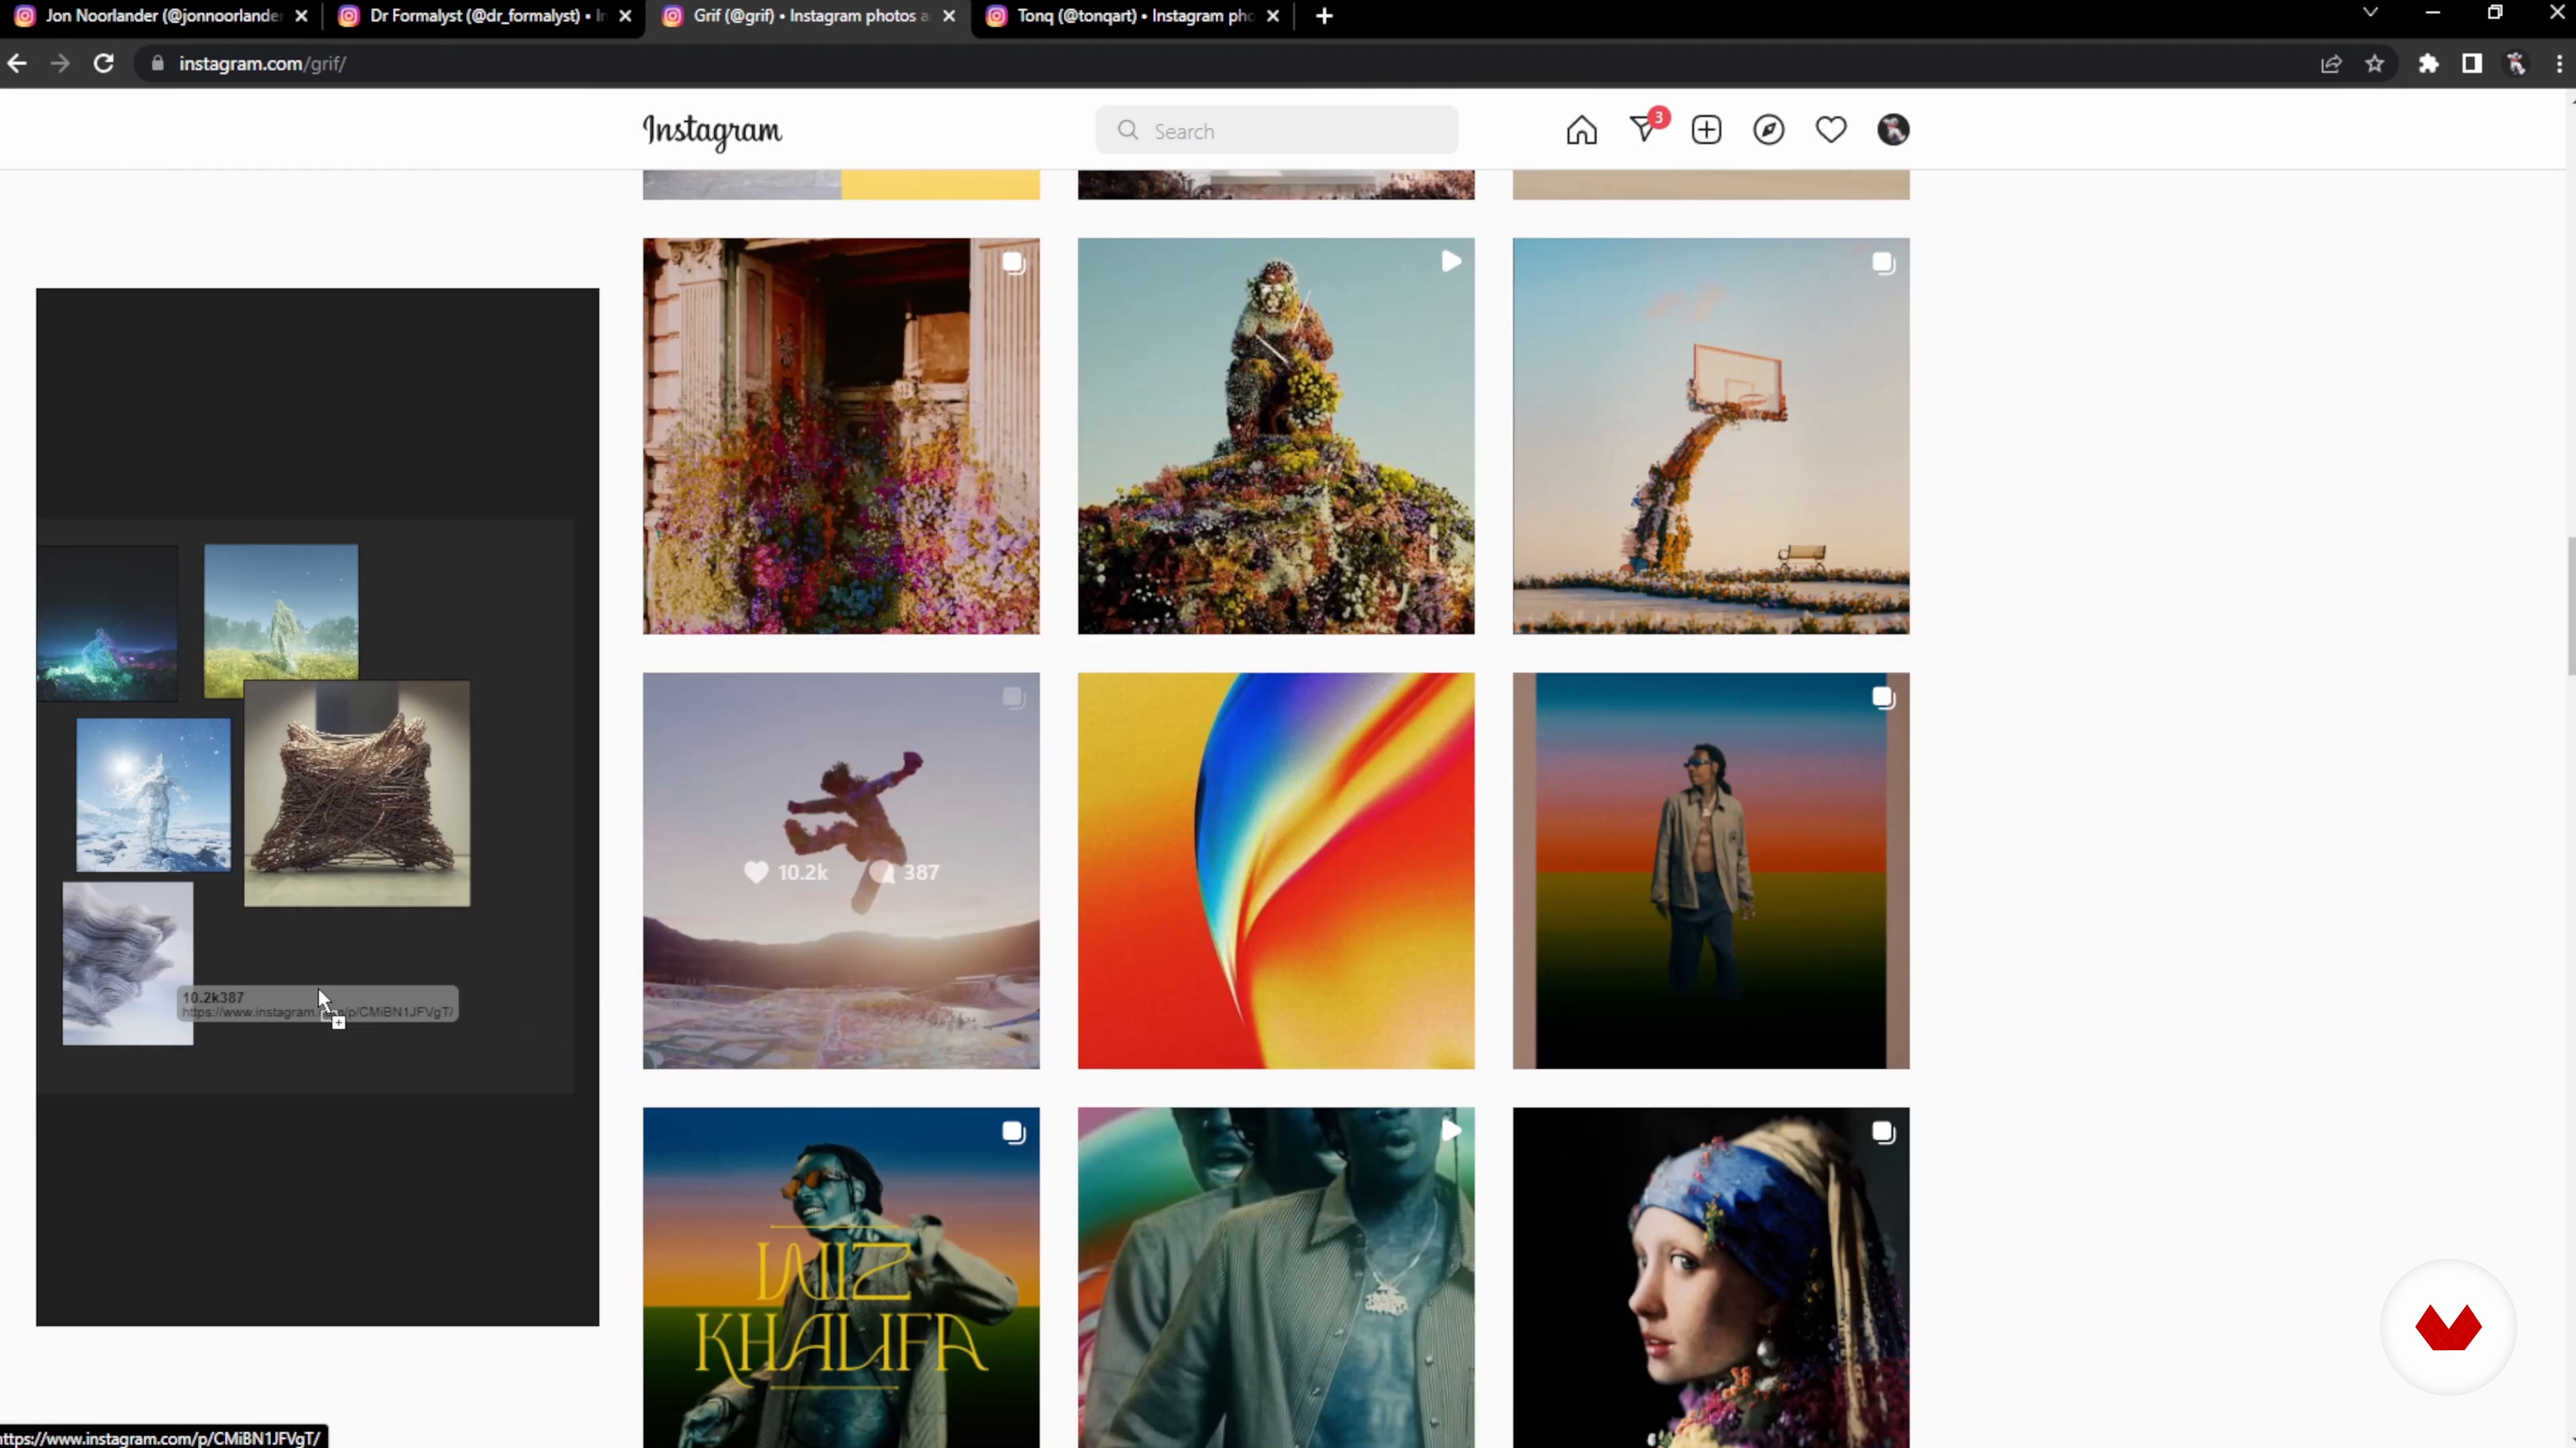2576x1448 pixels.
Task: Open the man standing in gradient field post
Action: coord(1711,870)
